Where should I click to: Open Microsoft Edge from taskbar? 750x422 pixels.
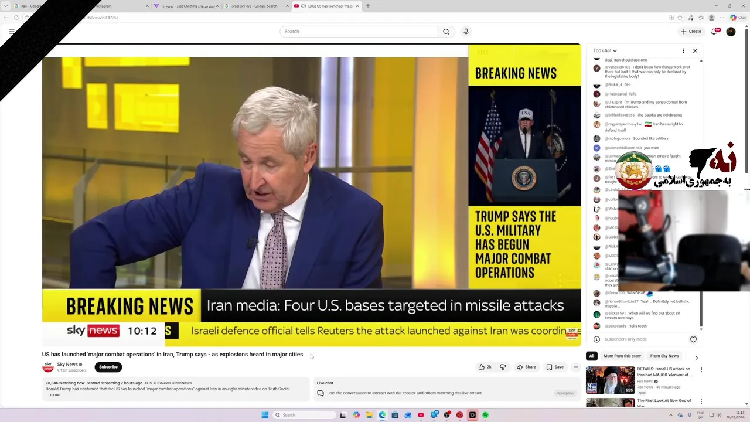click(x=382, y=415)
